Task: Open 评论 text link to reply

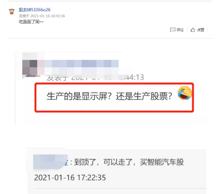Action: [180, 30]
